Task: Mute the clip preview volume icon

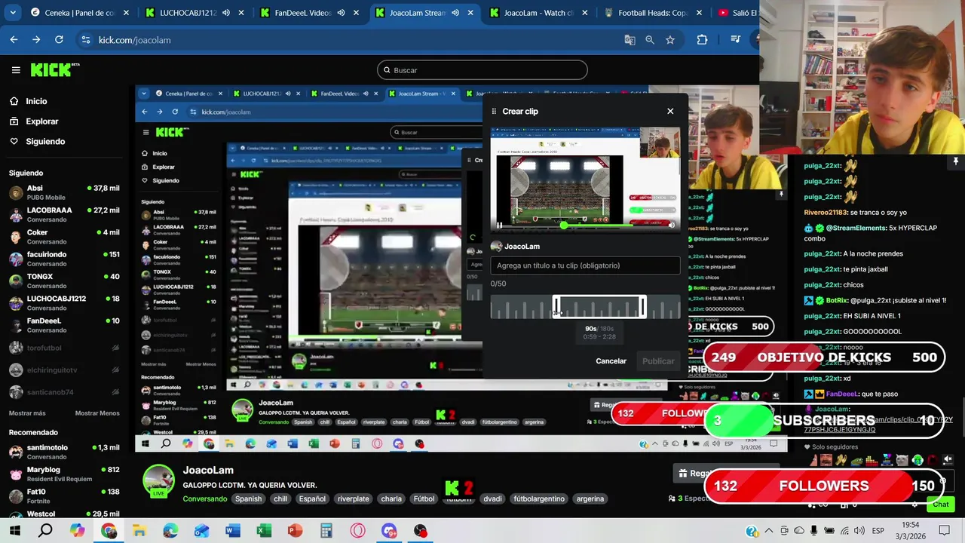Action: 671,225
